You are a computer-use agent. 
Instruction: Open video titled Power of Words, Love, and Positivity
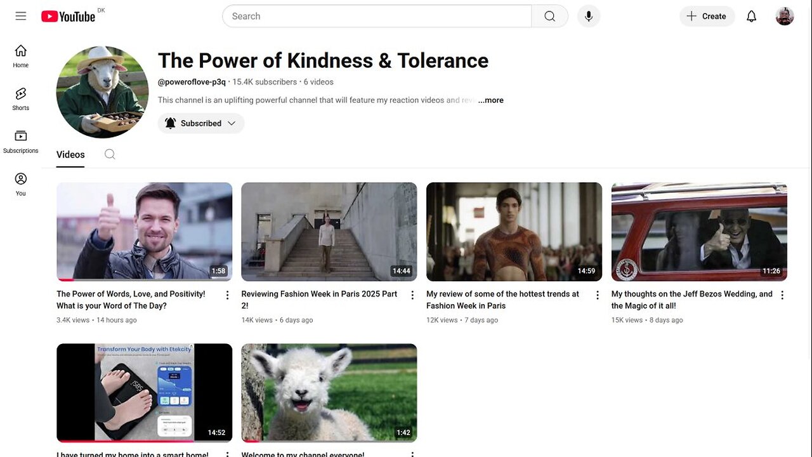coord(131,300)
